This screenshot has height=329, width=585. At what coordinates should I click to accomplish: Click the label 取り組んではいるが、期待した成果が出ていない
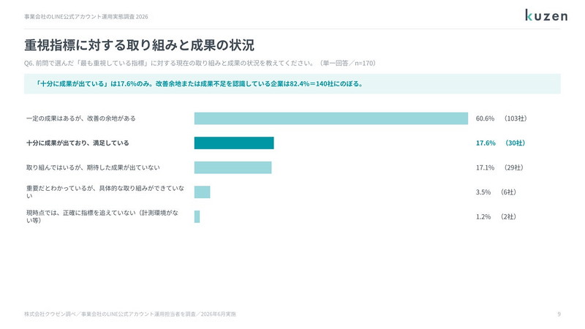tap(93, 167)
